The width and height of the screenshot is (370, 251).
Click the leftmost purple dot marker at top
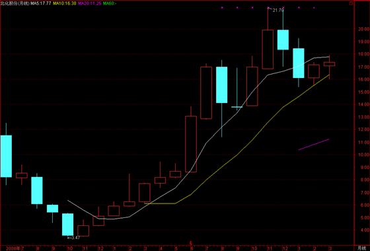point(222,8)
